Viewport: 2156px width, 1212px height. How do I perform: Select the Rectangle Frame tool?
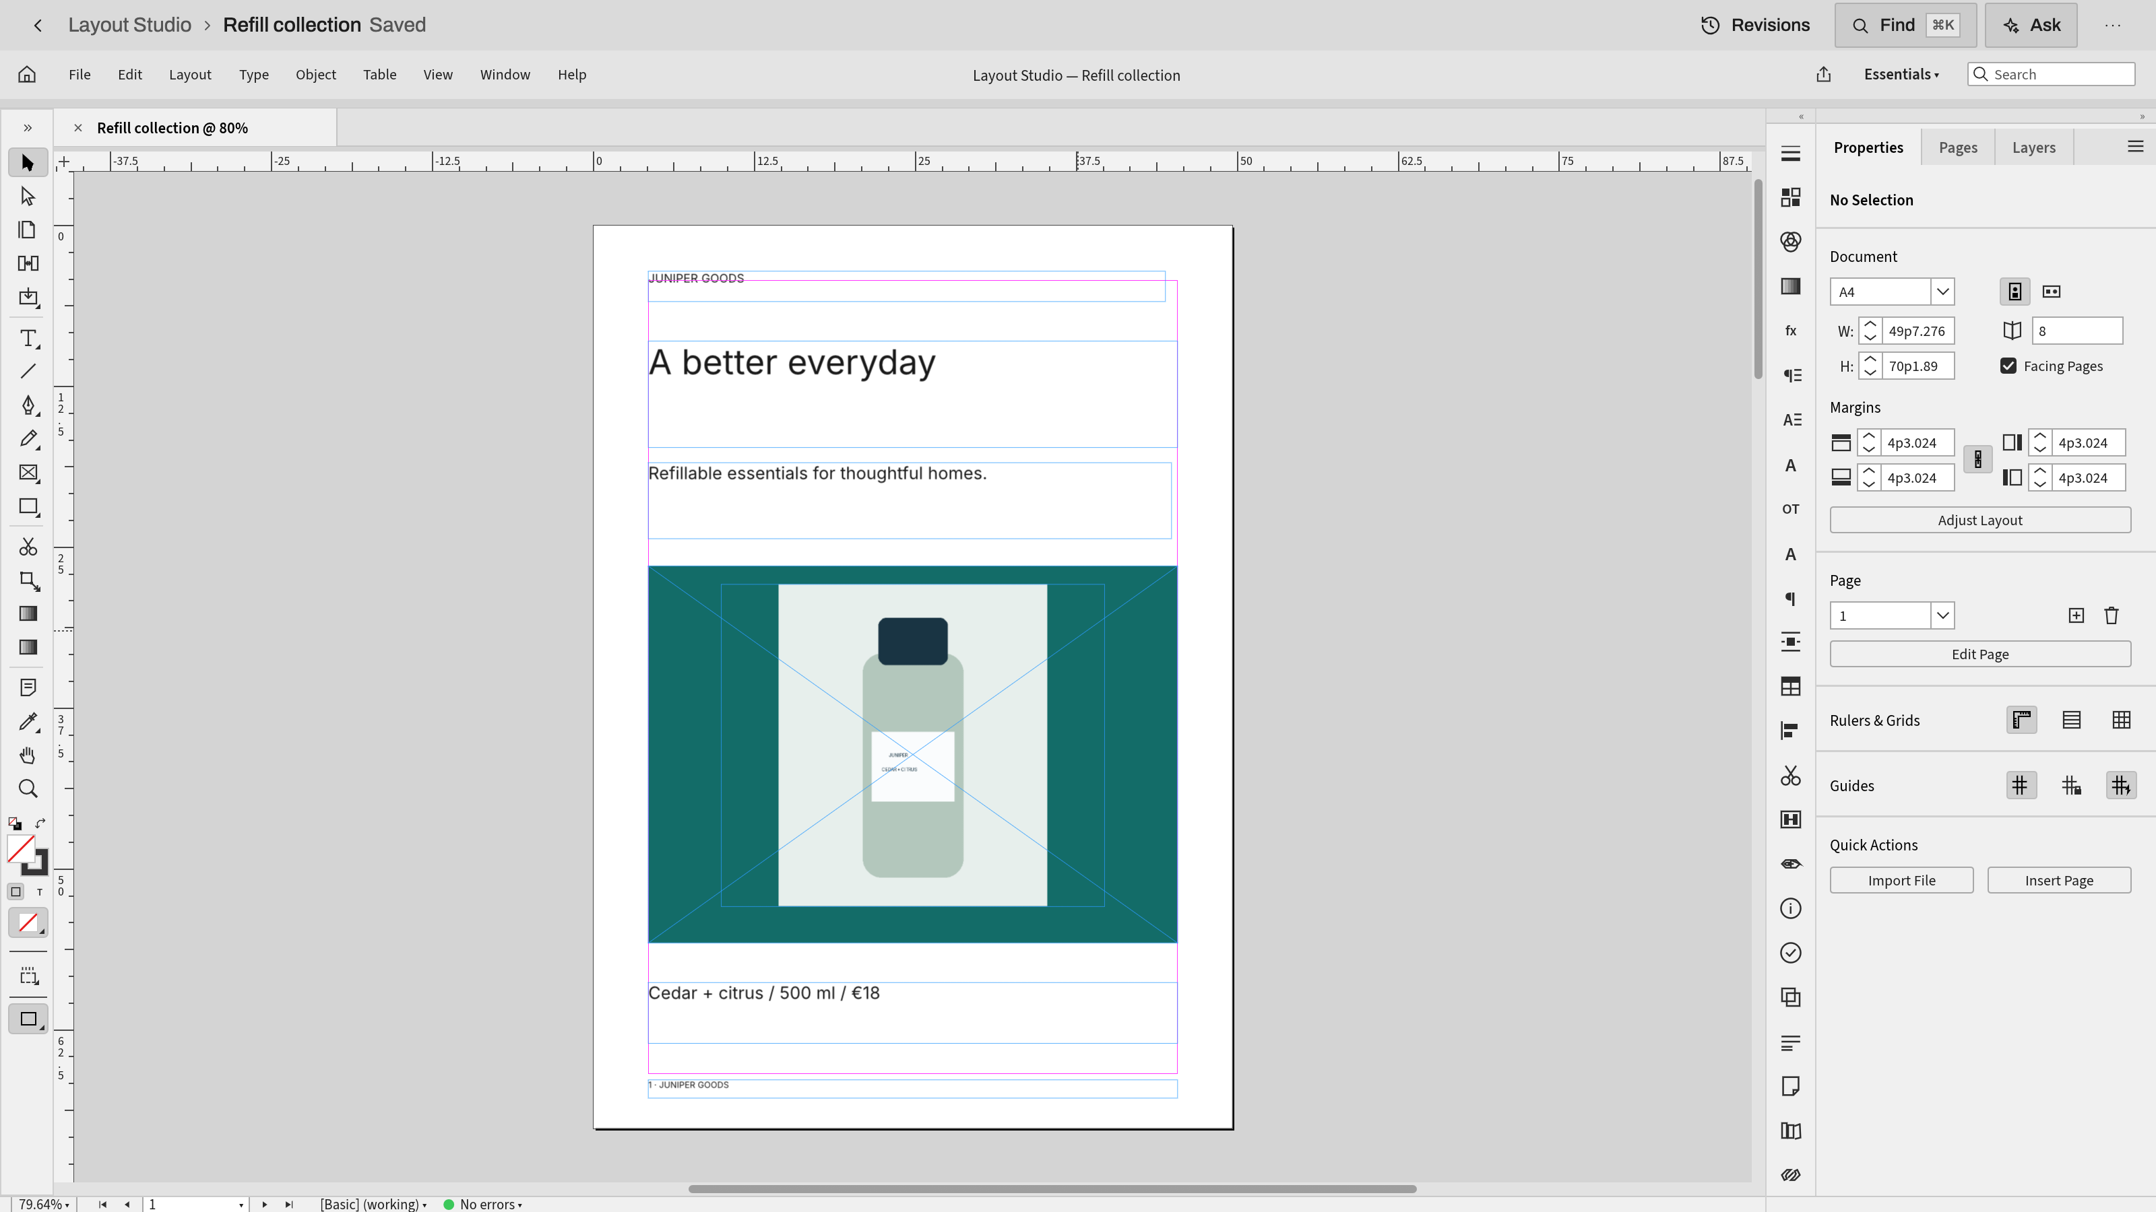tap(28, 473)
